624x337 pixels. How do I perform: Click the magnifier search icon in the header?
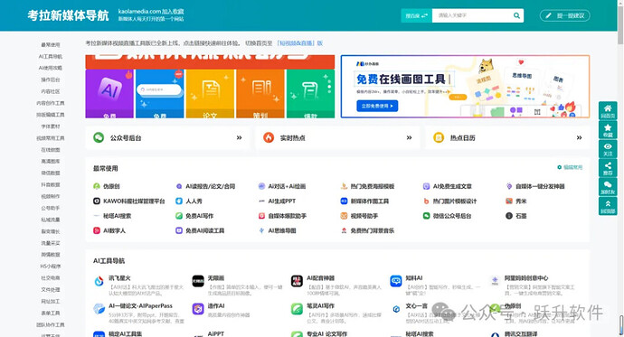click(x=516, y=15)
